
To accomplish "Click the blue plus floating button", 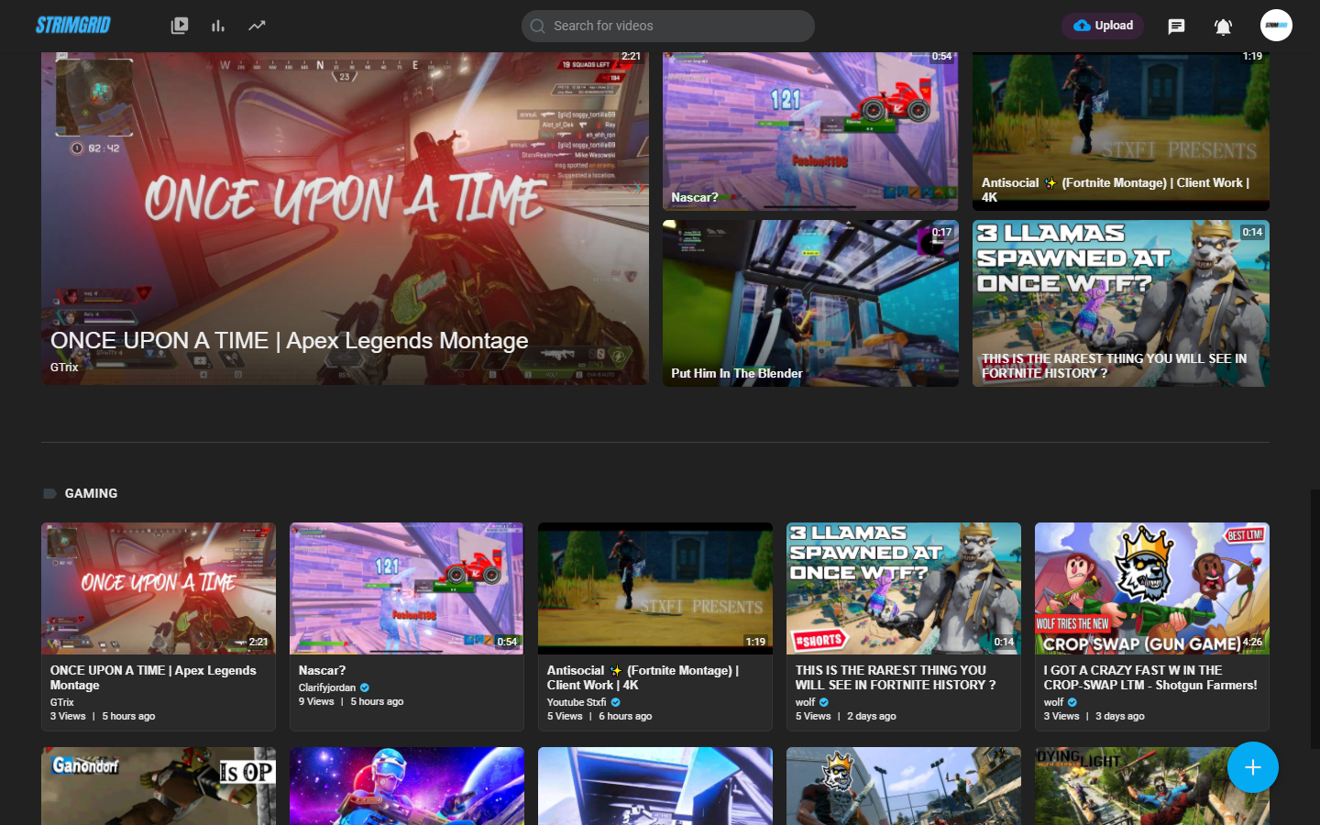I will point(1253,767).
